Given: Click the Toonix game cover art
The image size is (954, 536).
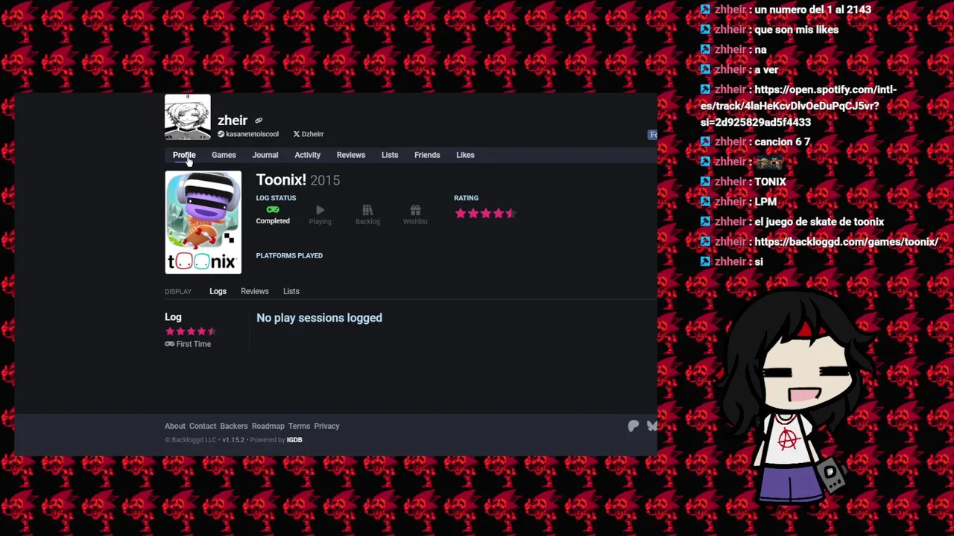Looking at the screenshot, I should (x=203, y=223).
